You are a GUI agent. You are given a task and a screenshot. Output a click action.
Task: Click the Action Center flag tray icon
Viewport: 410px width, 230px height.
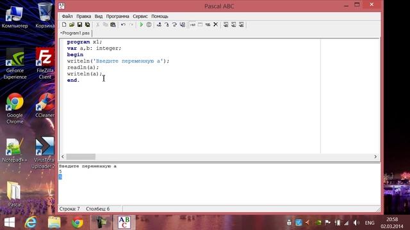327,223
